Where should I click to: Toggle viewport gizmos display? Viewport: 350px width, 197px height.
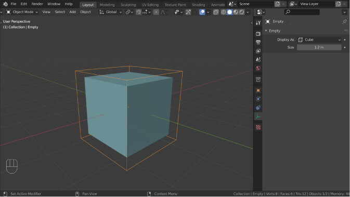pyautogui.click(x=188, y=12)
